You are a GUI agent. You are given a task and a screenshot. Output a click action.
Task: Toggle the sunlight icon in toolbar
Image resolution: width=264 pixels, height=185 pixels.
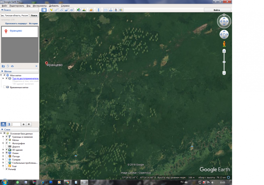84,10
